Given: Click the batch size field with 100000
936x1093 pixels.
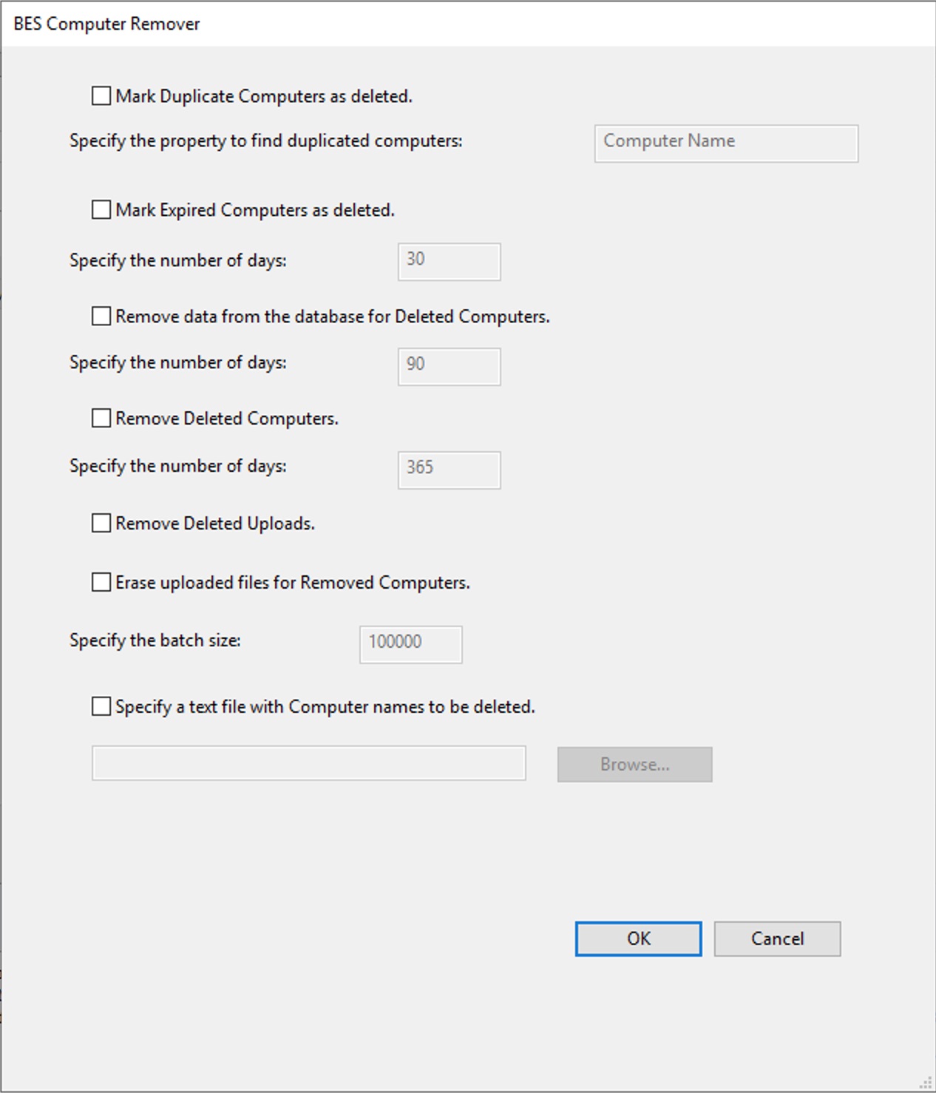Looking at the screenshot, I should (x=410, y=644).
